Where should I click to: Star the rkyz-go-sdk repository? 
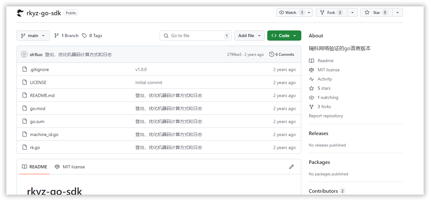376,12
